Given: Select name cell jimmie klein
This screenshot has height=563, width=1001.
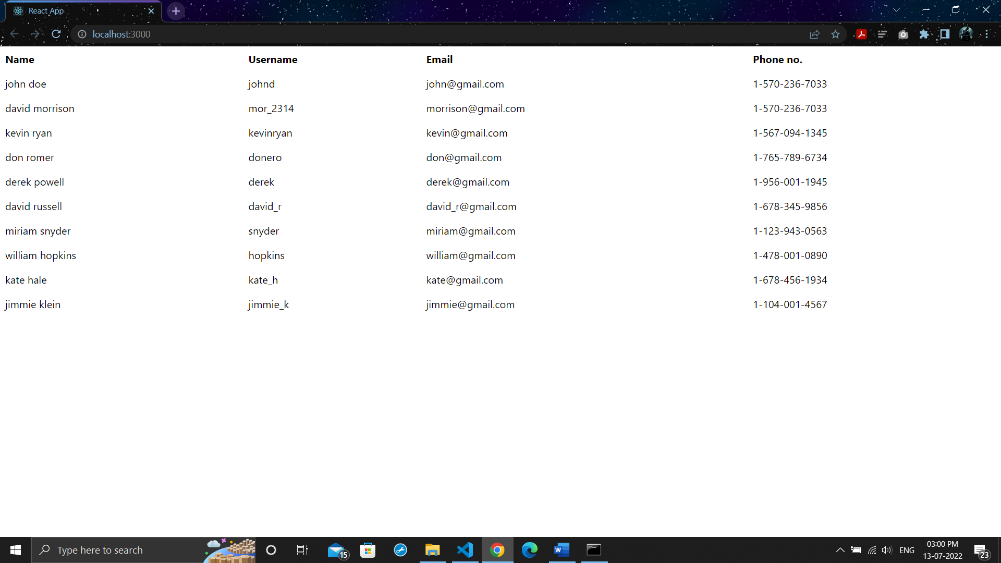Looking at the screenshot, I should point(33,304).
